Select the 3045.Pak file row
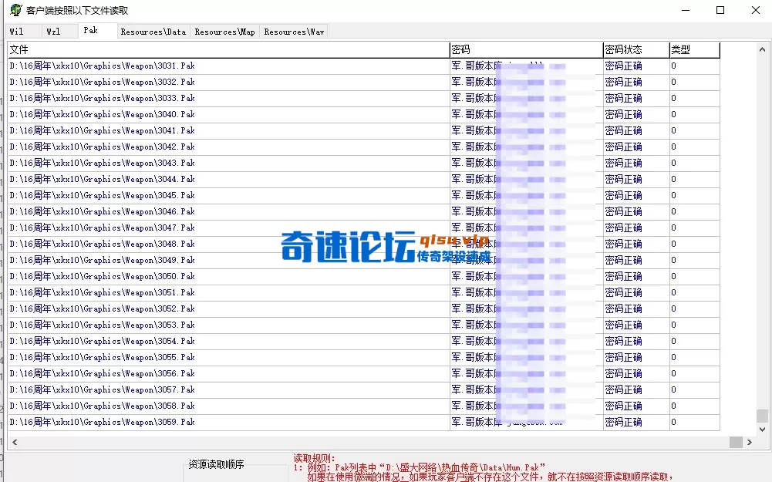 [104, 195]
